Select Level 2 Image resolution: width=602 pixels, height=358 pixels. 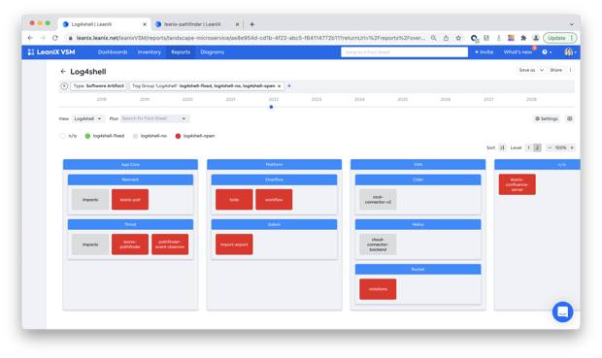point(537,147)
